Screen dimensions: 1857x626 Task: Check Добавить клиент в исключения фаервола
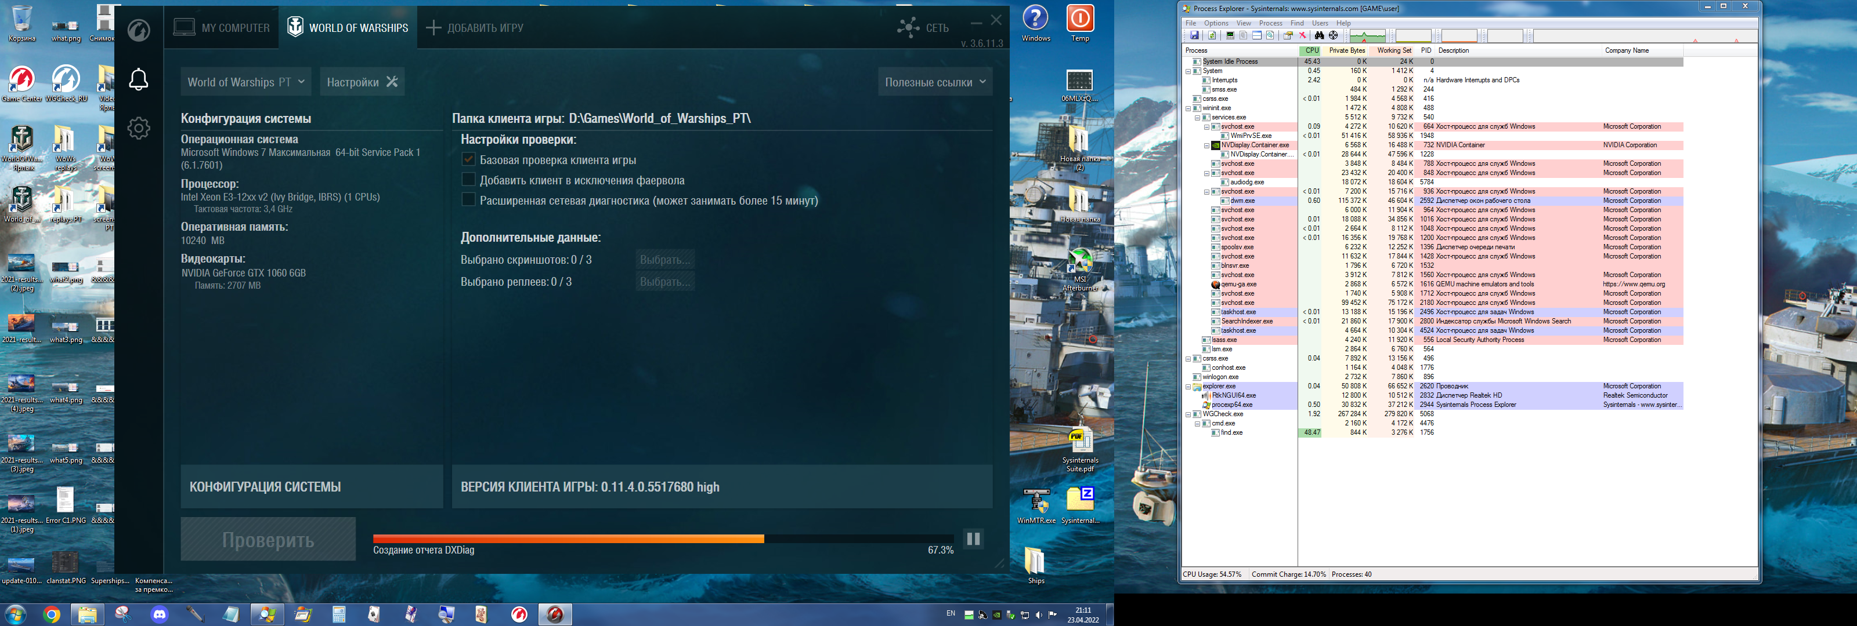(468, 179)
